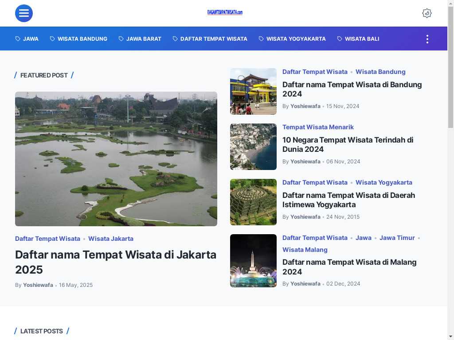The height and width of the screenshot is (340, 454).
Task: Expand the three-dot more menu
Action: tap(427, 39)
